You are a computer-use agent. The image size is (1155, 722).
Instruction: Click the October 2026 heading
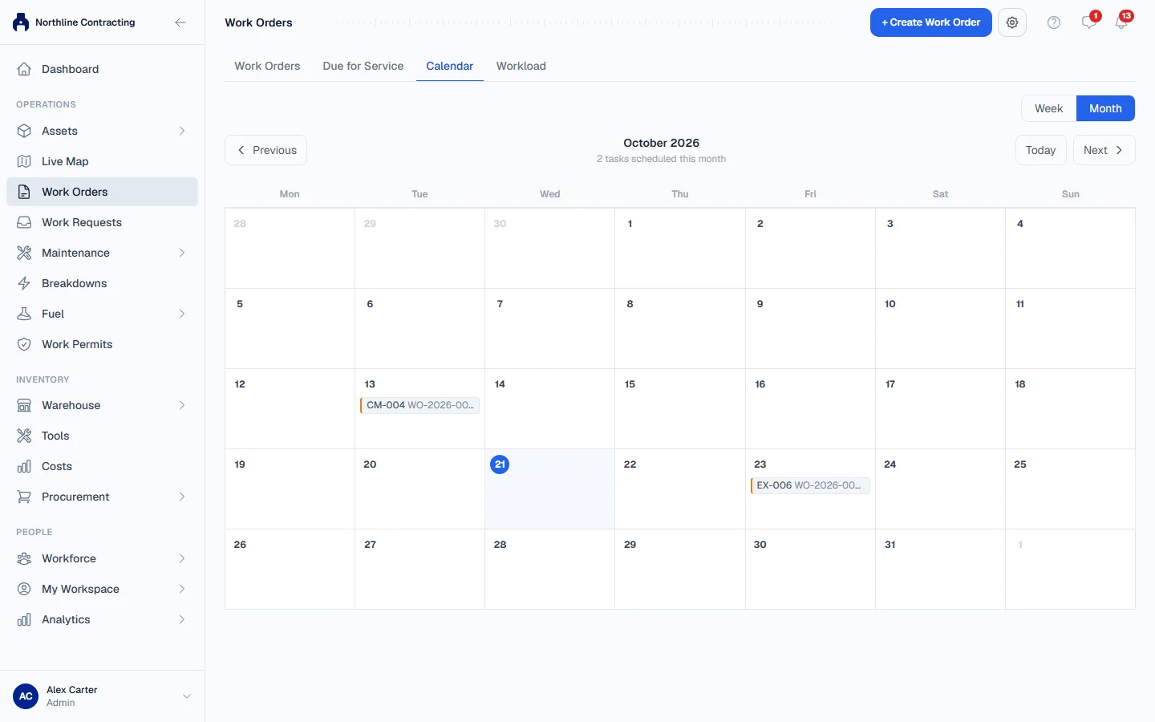click(x=661, y=143)
